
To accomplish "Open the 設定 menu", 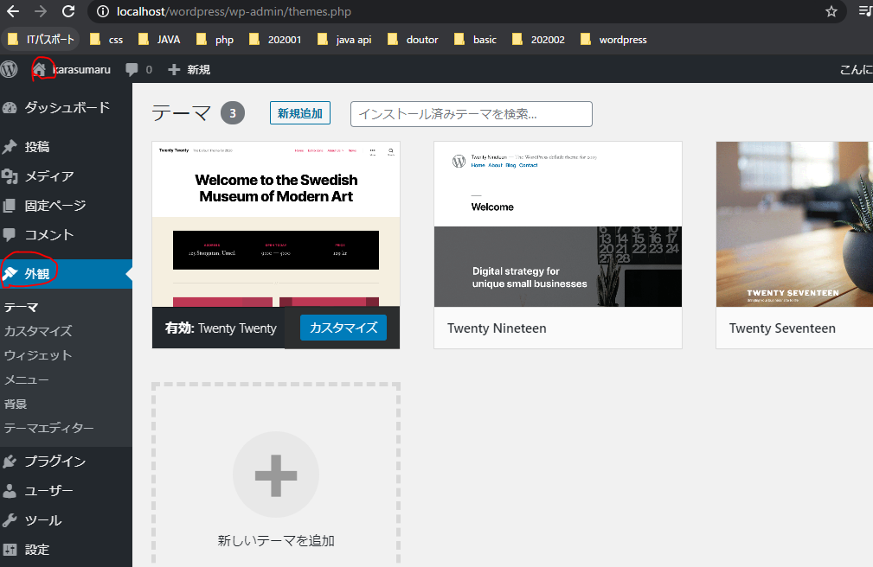I will click(x=67, y=550).
